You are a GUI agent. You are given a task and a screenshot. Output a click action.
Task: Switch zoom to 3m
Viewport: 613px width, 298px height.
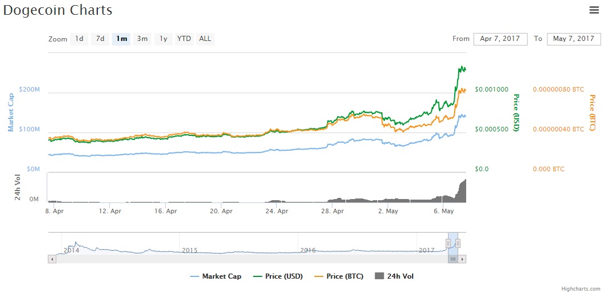point(142,39)
